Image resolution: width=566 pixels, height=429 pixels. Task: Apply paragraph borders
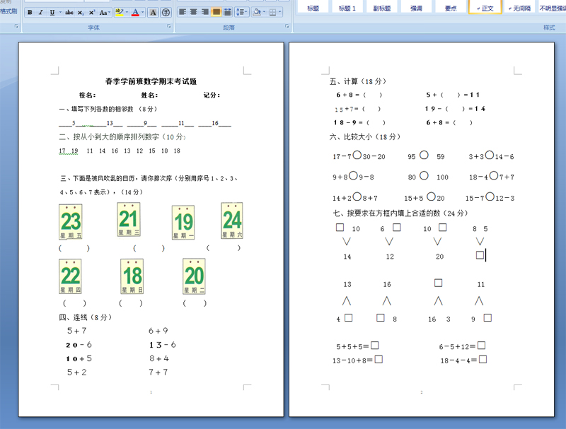(x=272, y=12)
